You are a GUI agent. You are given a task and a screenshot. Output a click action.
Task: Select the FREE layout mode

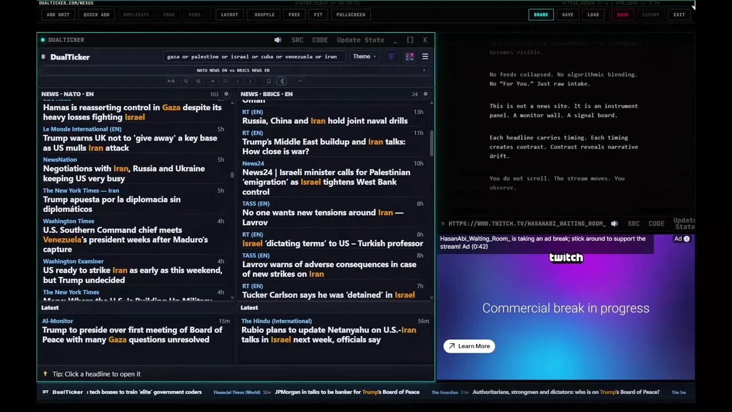[294, 15]
